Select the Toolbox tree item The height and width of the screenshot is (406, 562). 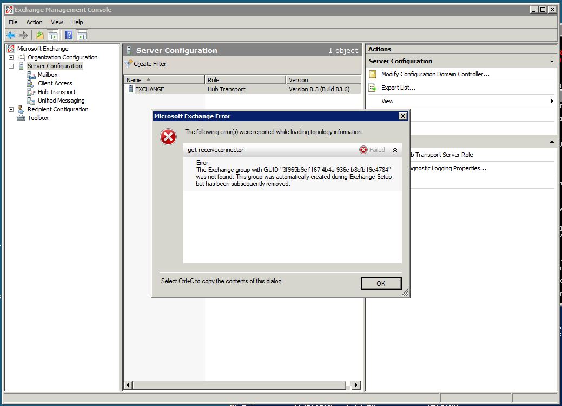point(38,118)
